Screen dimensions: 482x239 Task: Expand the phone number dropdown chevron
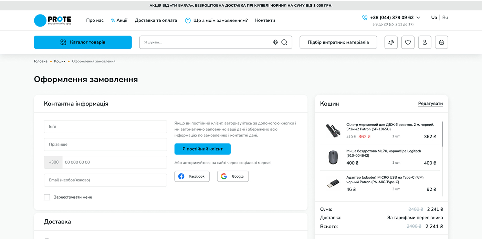(x=418, y=18)
